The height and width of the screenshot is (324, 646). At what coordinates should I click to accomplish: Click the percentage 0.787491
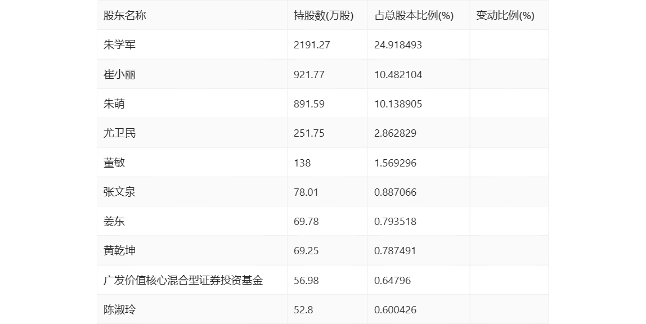(x=395, y=251)
